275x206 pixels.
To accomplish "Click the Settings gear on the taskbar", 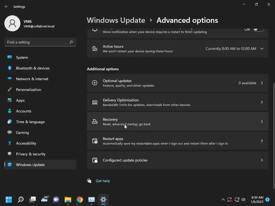I will click(103, 200).
